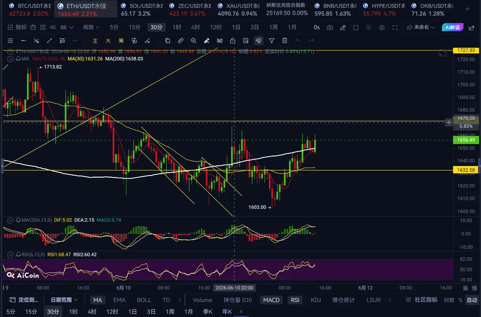Enter fullscreen chart mode

coord(395,28)
